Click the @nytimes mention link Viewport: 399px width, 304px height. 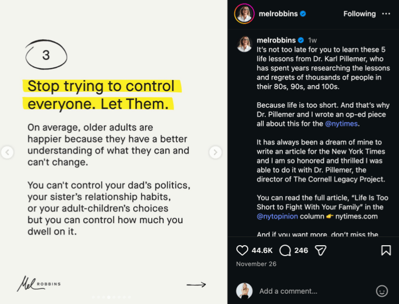[341, 124]
